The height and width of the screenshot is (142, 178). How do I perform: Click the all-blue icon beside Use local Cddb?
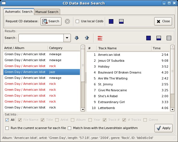111,21
